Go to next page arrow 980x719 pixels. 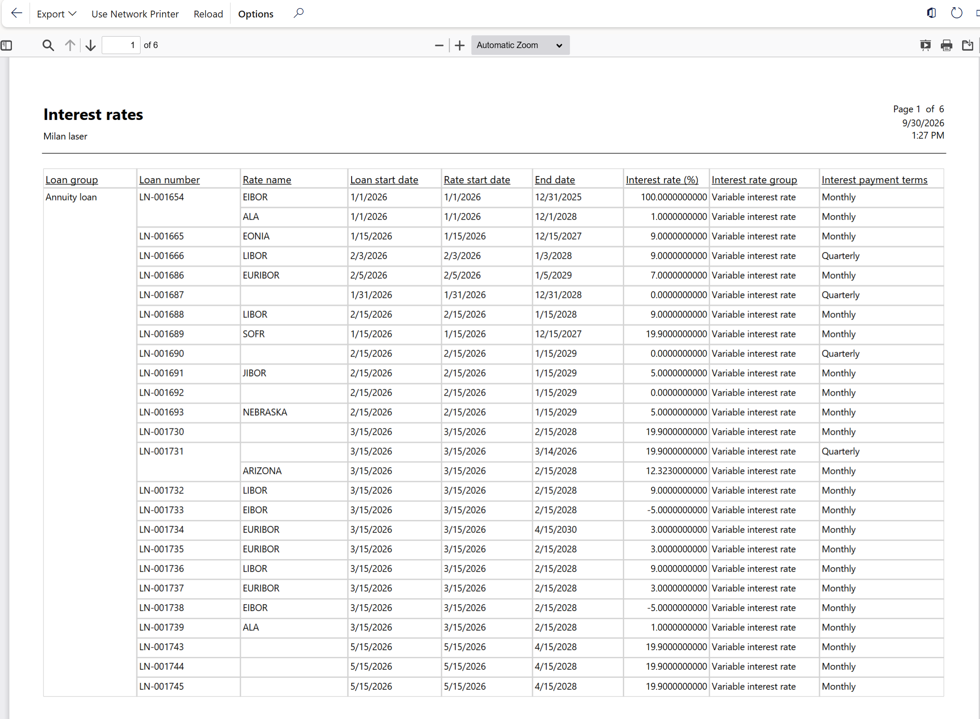[90, 45]
